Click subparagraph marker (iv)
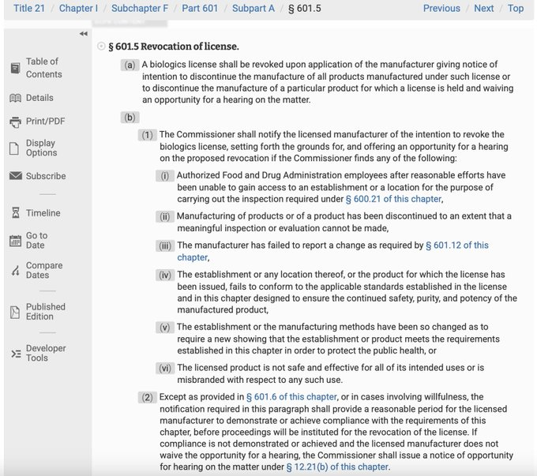537x476 pixels. 165,275
